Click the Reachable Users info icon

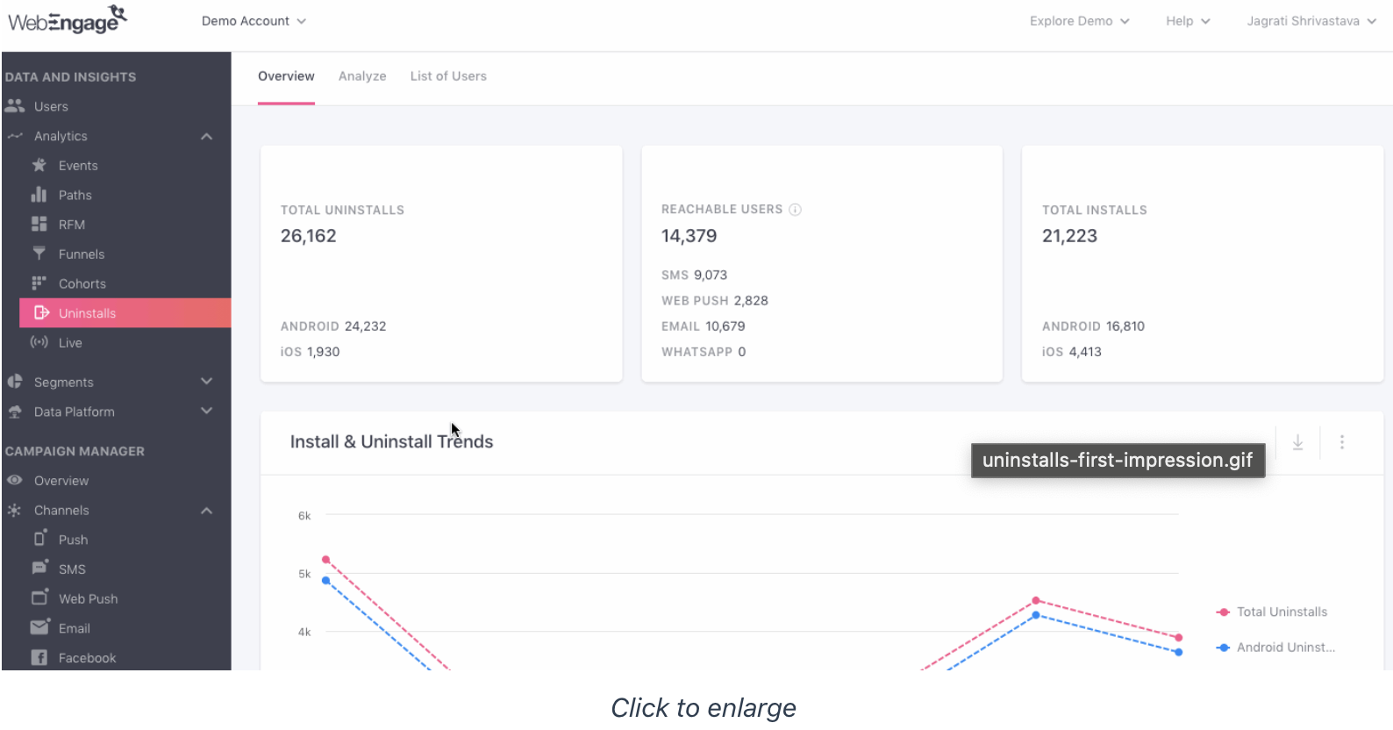795,210
